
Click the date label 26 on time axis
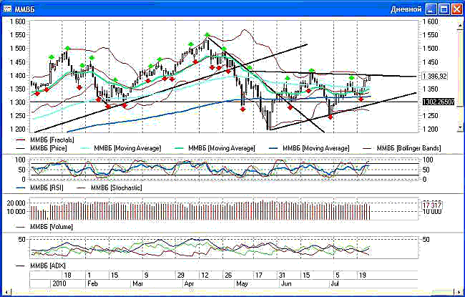[x=227, y=275]
